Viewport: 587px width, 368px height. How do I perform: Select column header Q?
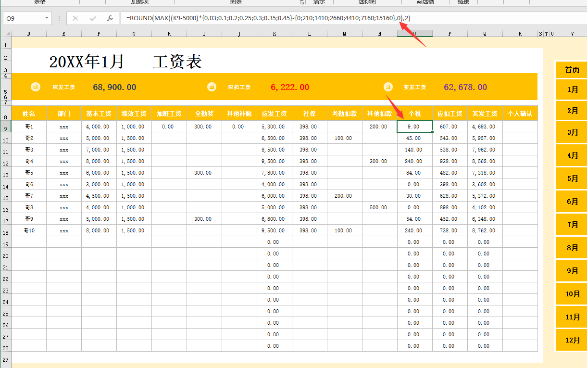(485, 34)
